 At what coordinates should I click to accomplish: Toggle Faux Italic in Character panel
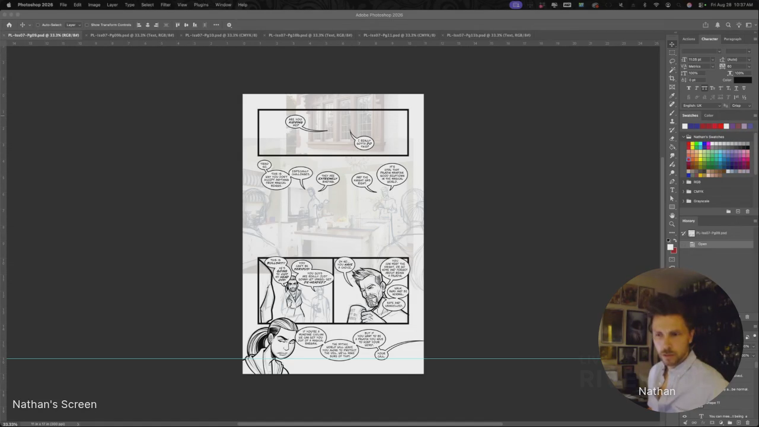(x=696, y=88)
